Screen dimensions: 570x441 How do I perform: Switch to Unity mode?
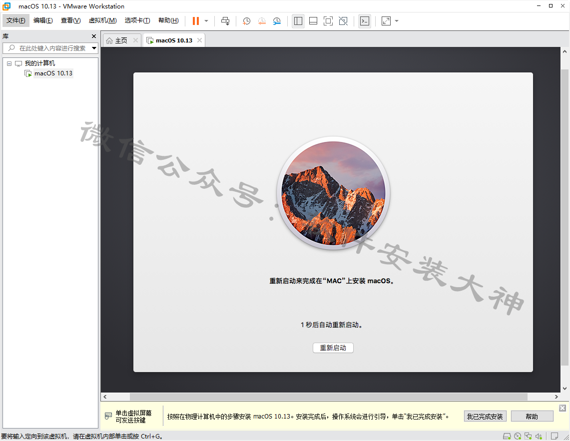[343, 21]
